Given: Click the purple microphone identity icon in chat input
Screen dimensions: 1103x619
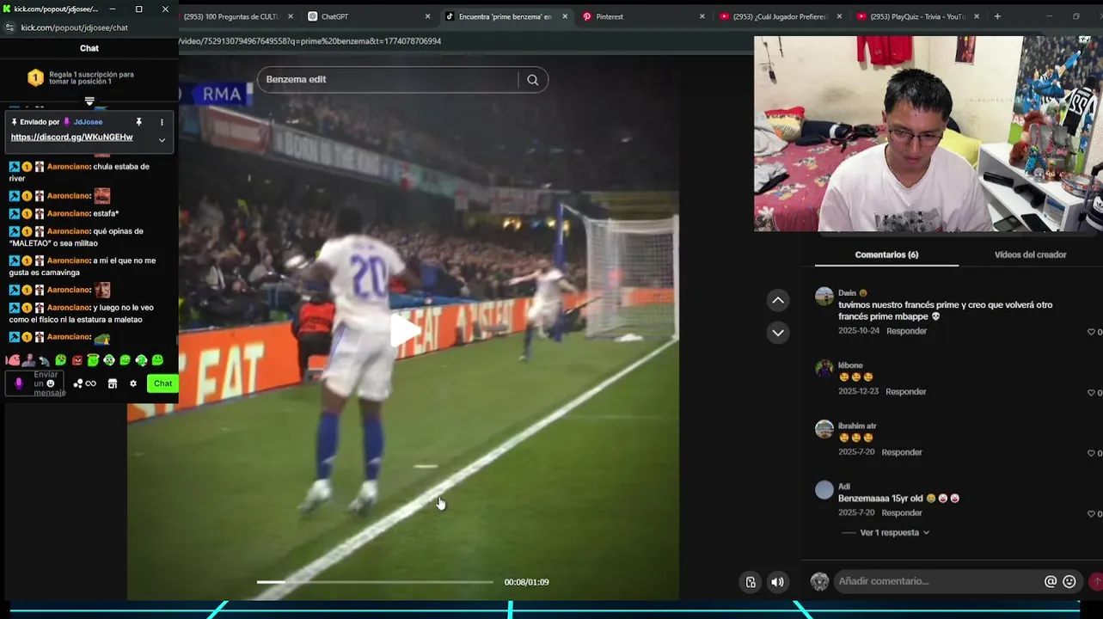Looking at the screenshot, I should [x=19, y=383].
